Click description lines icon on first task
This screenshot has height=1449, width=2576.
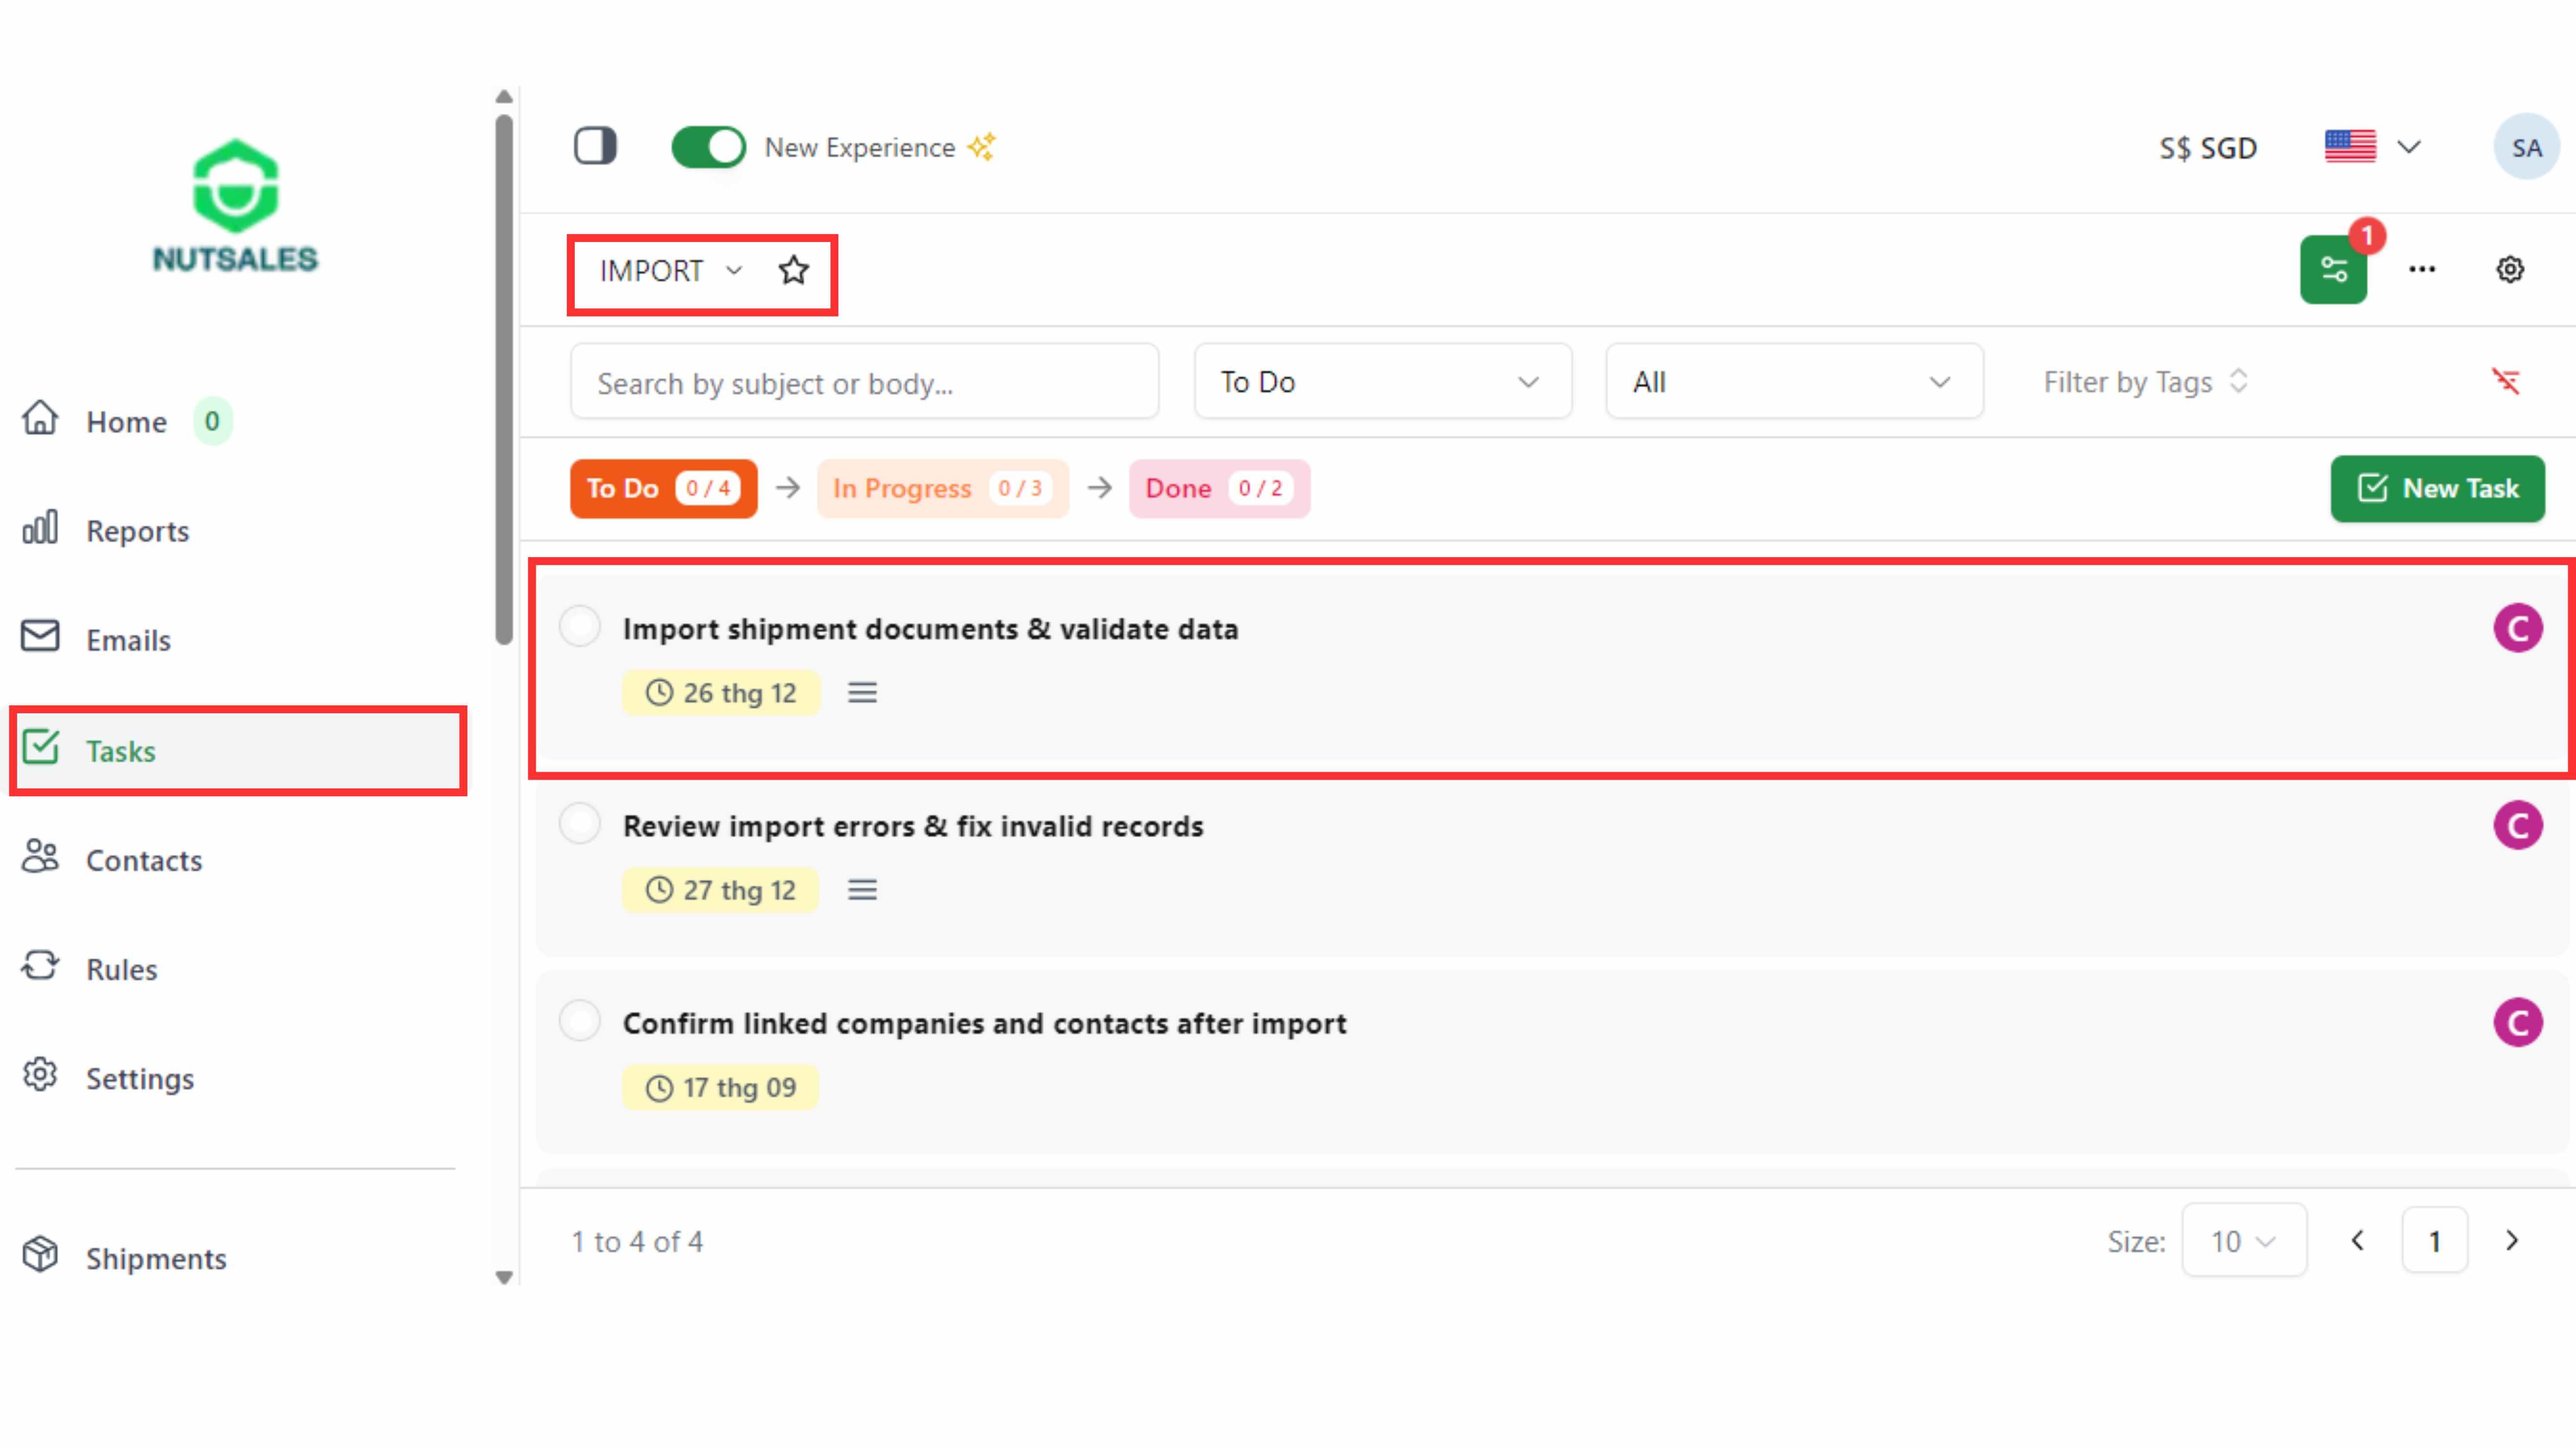click(x=862, y=693)
